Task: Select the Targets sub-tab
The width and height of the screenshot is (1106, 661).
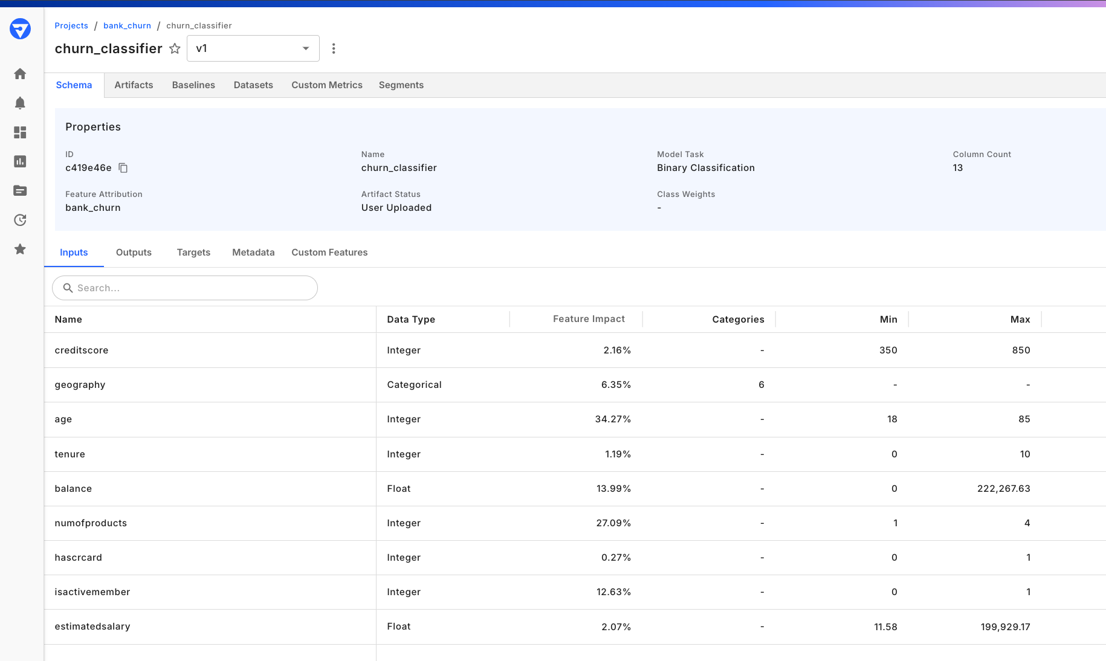Action: (193, 253)
